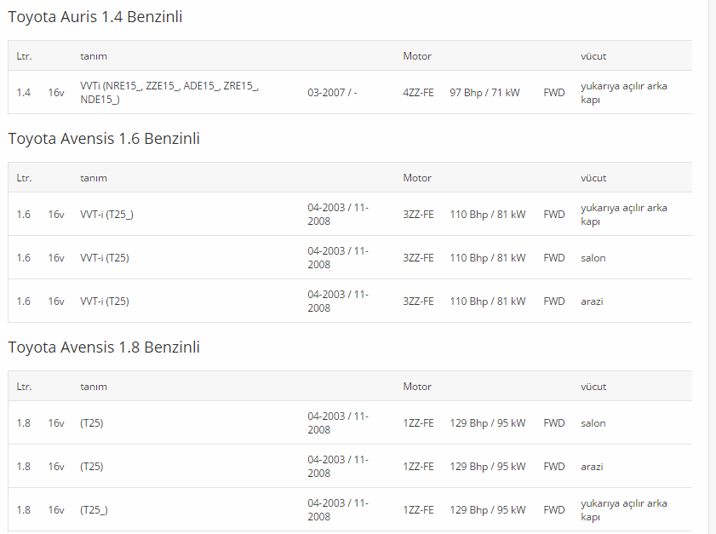Click the Ltr. column header in Avensis 1.8 table
The height and width of the screenshot is (534, 716).
pyautogui.click(x=24, y=387)
